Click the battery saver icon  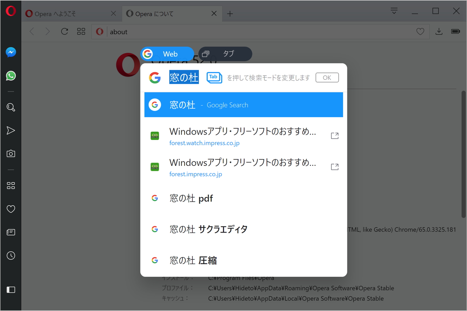pos(455,32)
